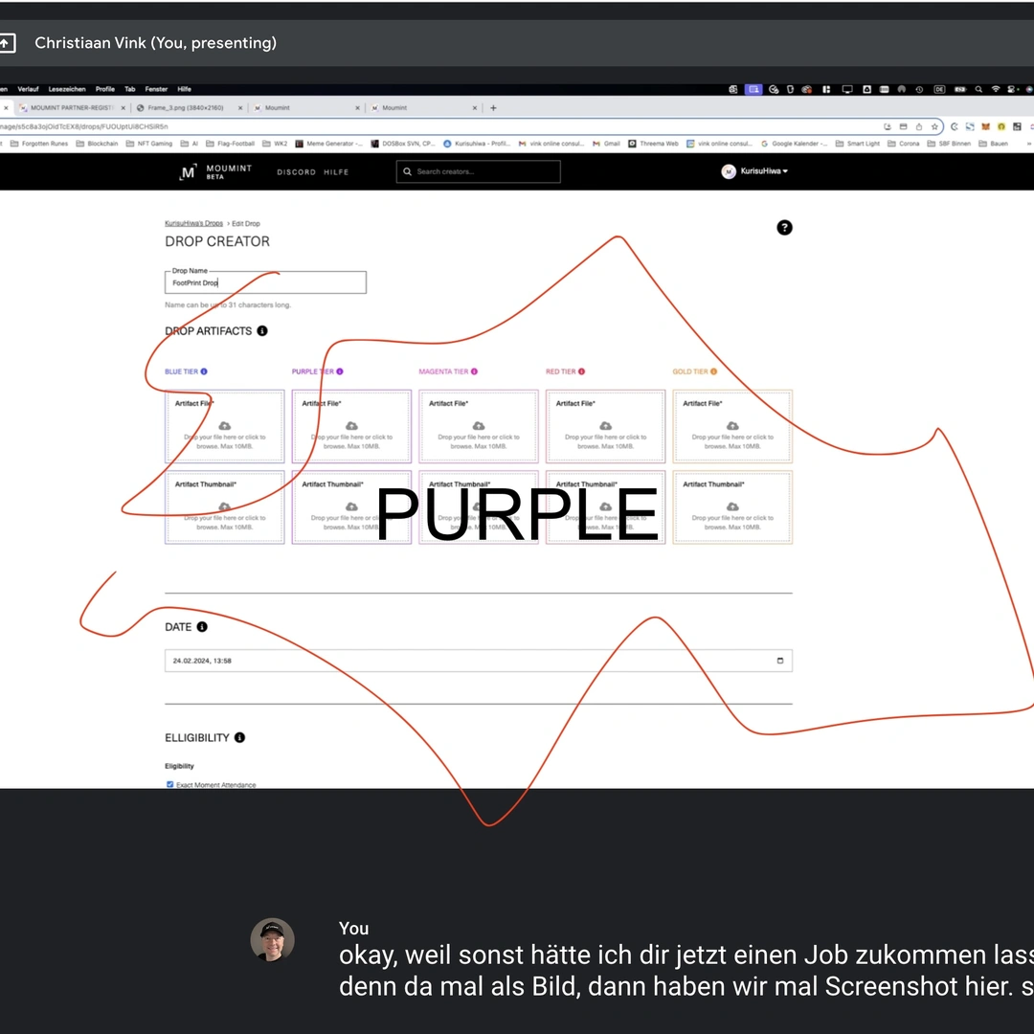
Task: Click the Blue Tier Artifact Thumbnail dropzone
Action: [x=225, y=507]
